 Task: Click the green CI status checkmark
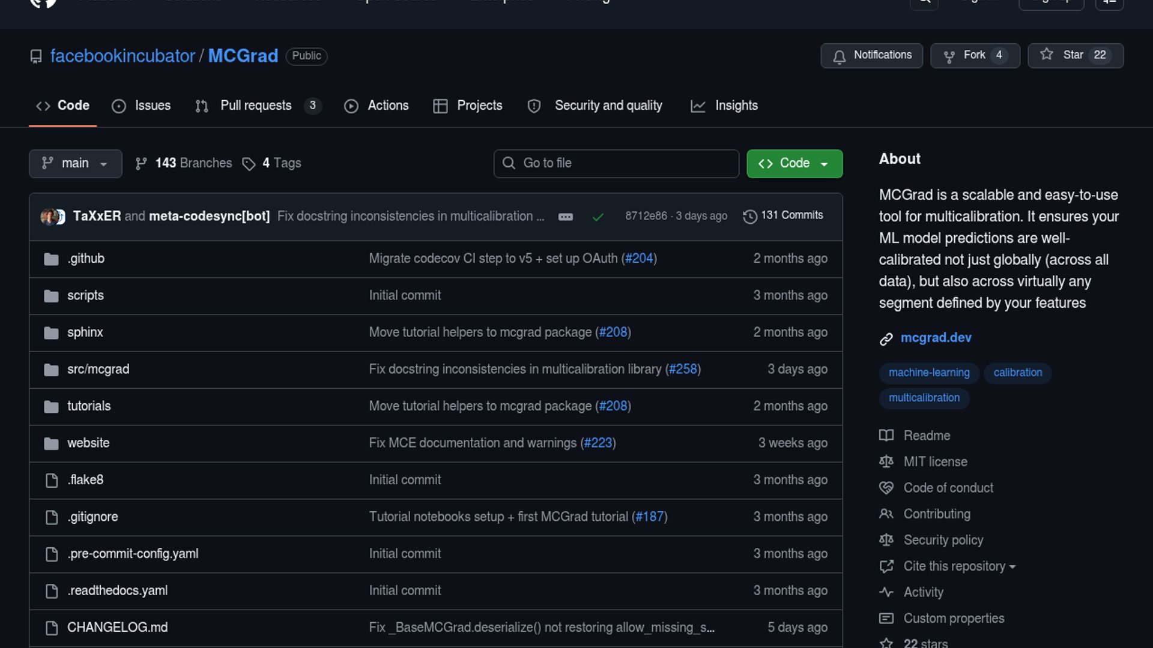click(598, 217)
